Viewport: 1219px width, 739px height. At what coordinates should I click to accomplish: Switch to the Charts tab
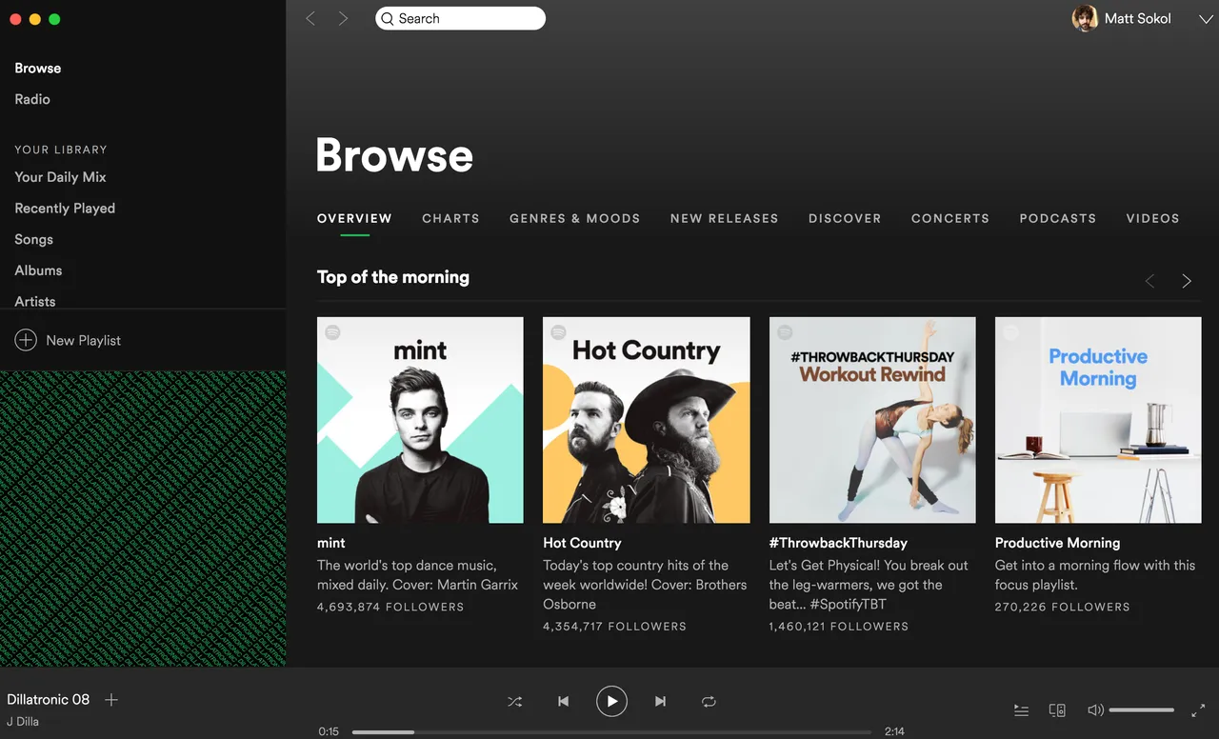pos(450,218)
